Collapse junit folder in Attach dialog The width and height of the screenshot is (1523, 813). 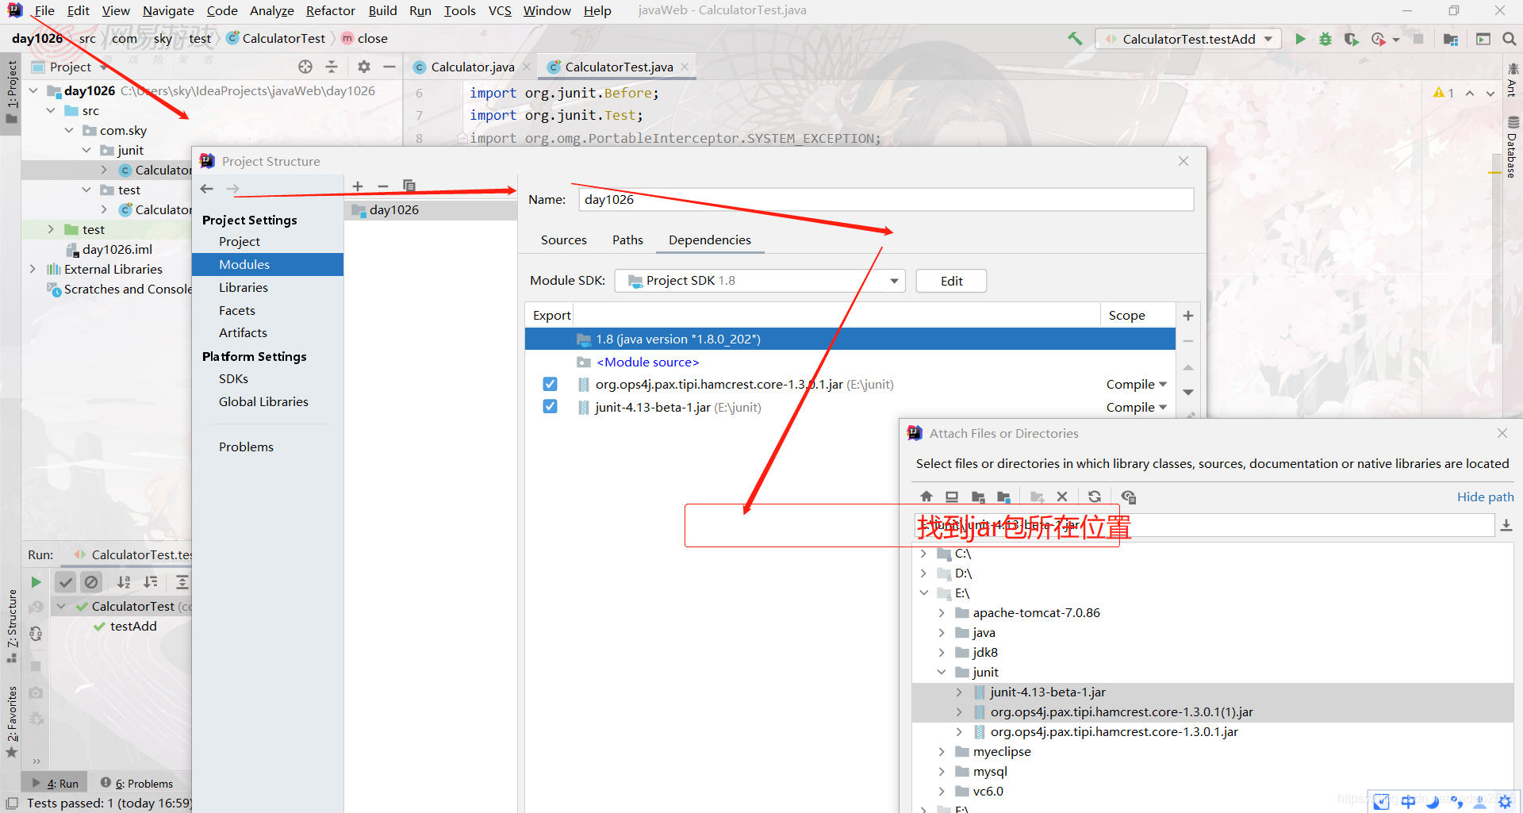(x=942, y=673)
